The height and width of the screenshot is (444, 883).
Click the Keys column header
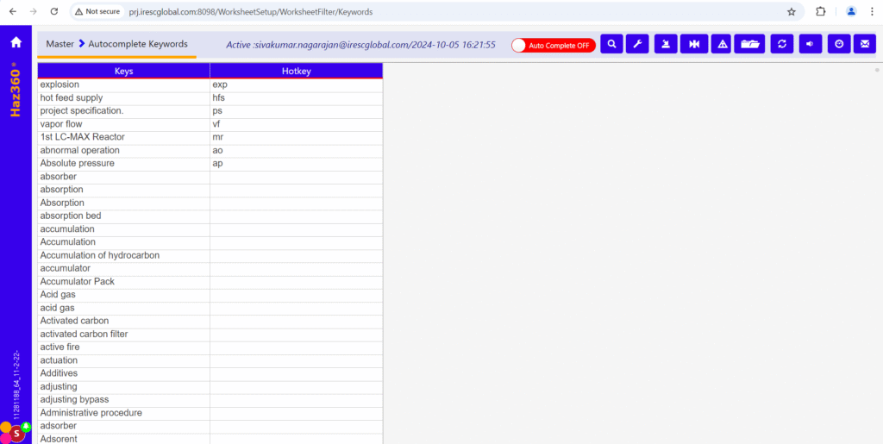[x=123, y=71]
